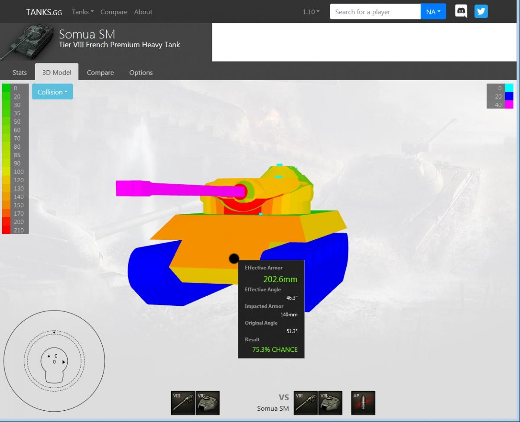Click the Search for a player field
The height and width of the screenshot is (422, 520).
click(x=375, y=12)
